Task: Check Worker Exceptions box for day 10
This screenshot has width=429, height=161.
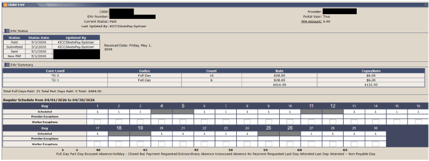Action: pos(290,122)
